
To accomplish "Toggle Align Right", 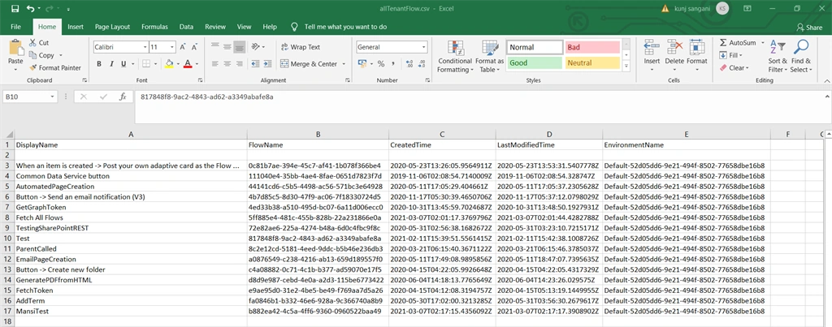I will click(240, 63).
